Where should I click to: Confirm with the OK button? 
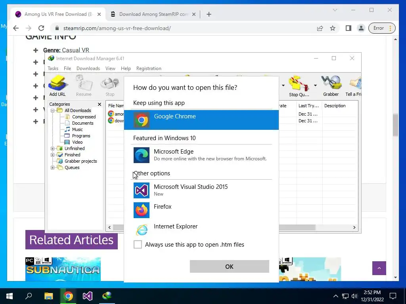coord(230,266)
